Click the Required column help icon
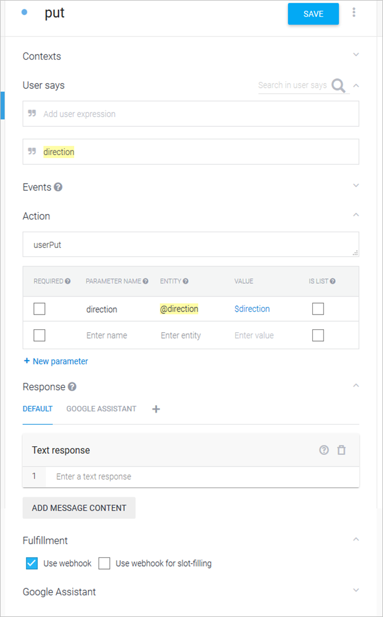383x617 pixels. pyautogui.click(x=68, y=281)
